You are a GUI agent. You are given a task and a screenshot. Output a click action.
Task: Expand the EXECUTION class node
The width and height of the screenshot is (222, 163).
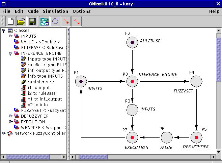click(x=10, y=122)
